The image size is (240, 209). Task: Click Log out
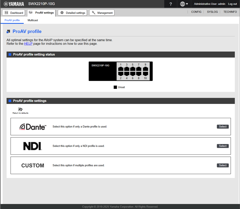pyautogui.click(x=233, y=4)
